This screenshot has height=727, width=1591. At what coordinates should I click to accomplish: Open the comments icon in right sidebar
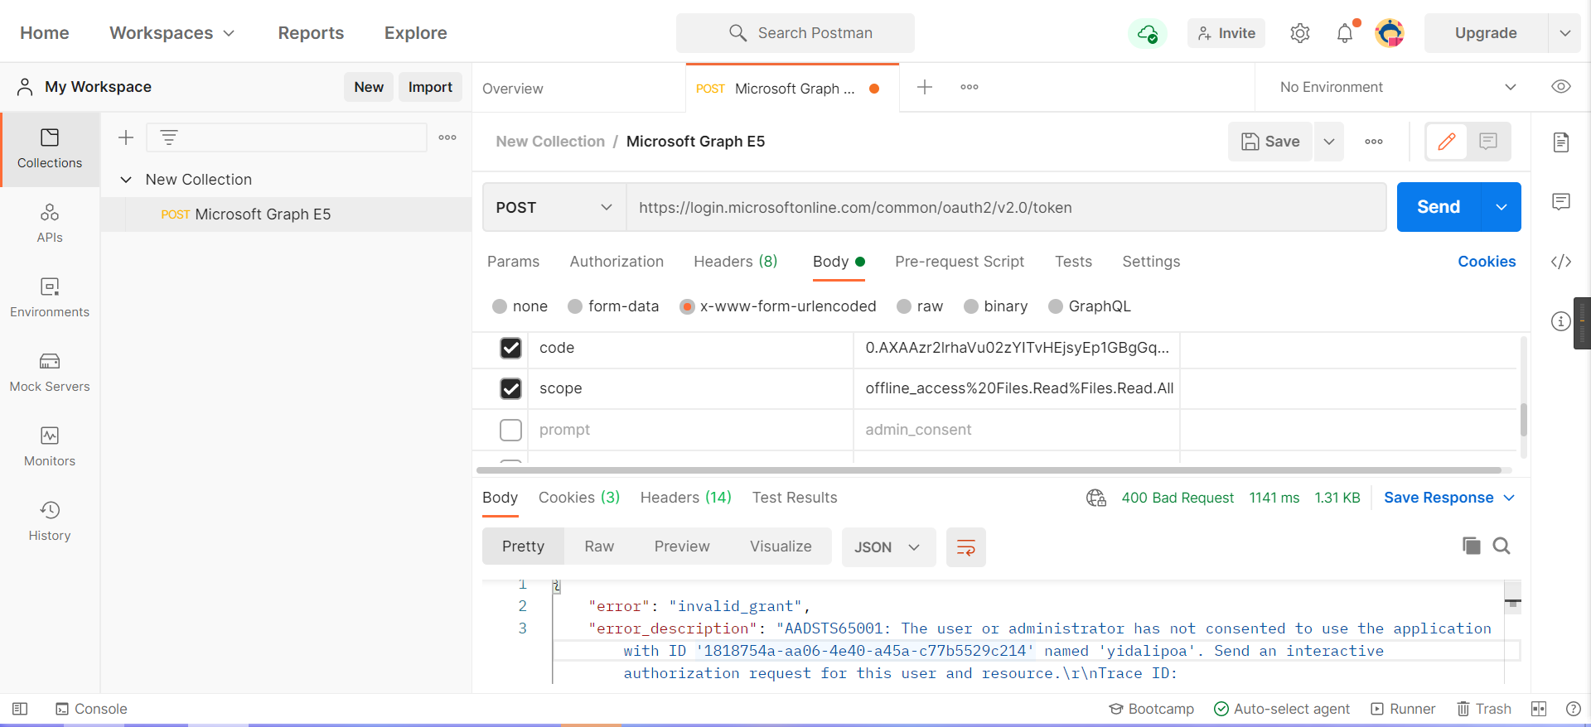click(x=1561, y=202)
